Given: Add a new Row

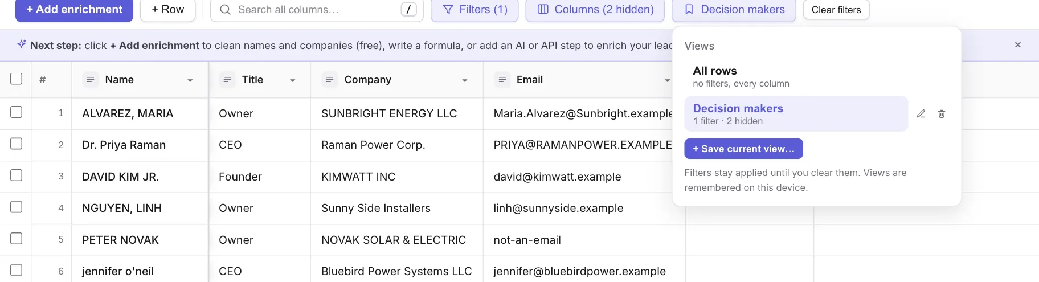Looking at the screenshot, I should (x=168, y=10).
